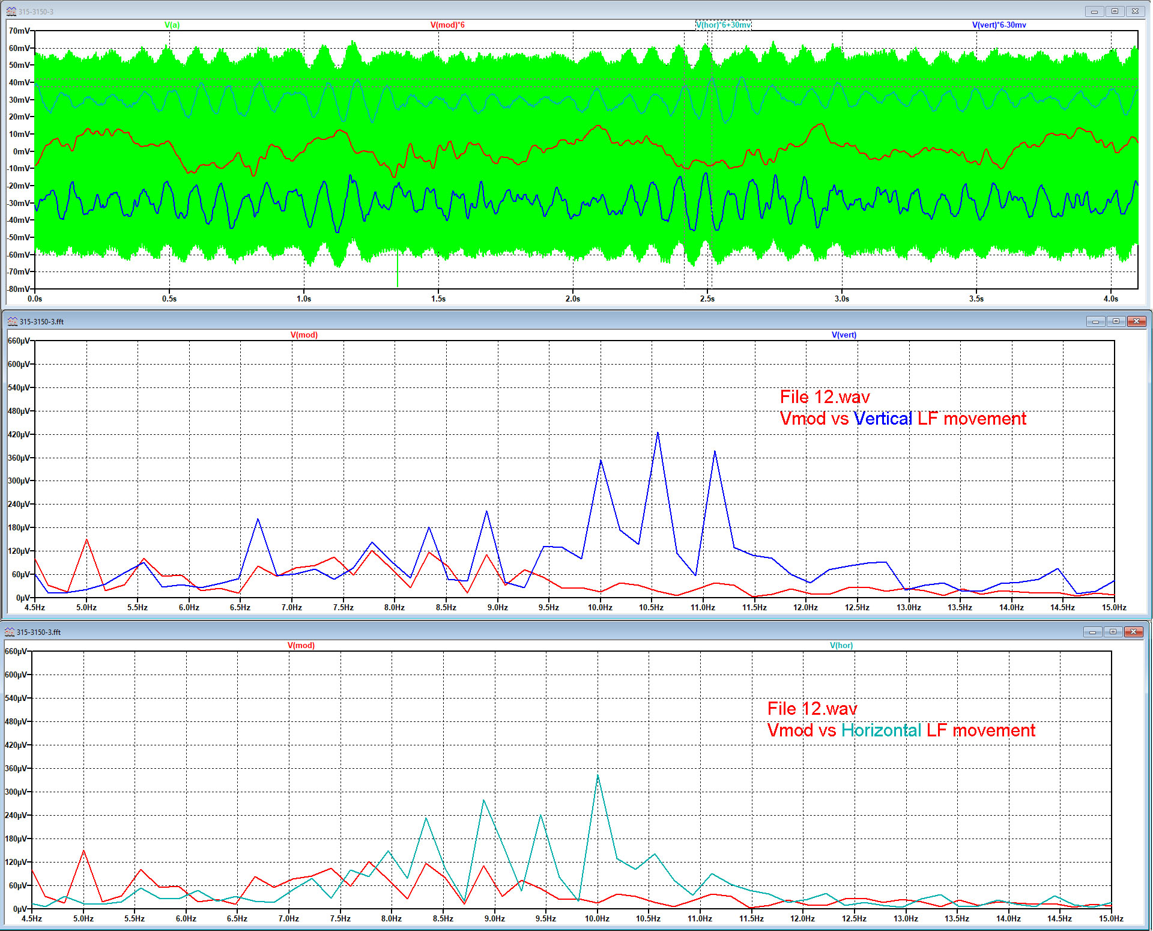The image size is (1153, 931).
Task: Click the 315-3150-3.fft title of V(vert) window
Action: [41, 322]
